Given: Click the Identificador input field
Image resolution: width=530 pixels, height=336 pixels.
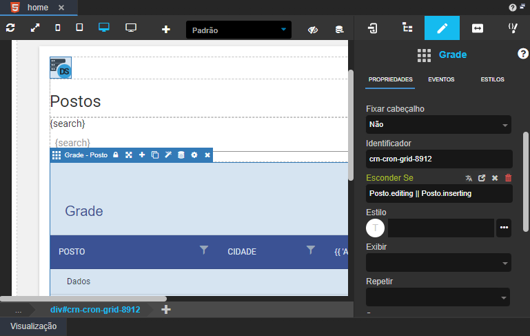Looking at the screenshot, I should pos(439,159).
